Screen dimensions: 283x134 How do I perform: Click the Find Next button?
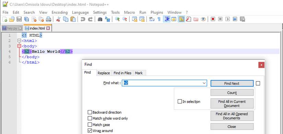[x=232, y=84]
